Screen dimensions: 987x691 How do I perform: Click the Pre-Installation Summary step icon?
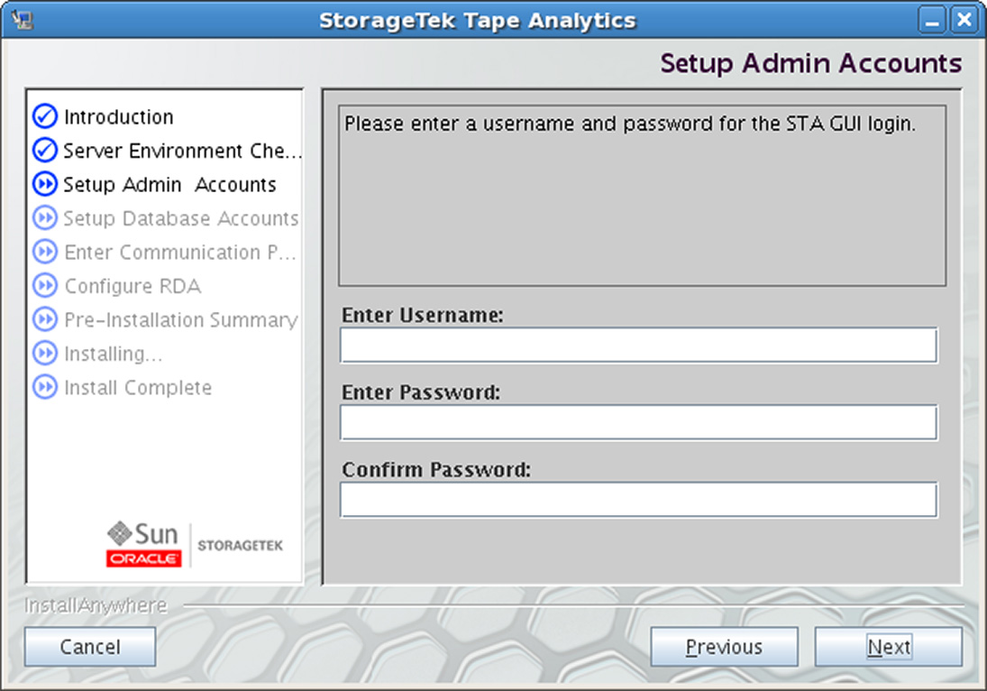[45, 319]
